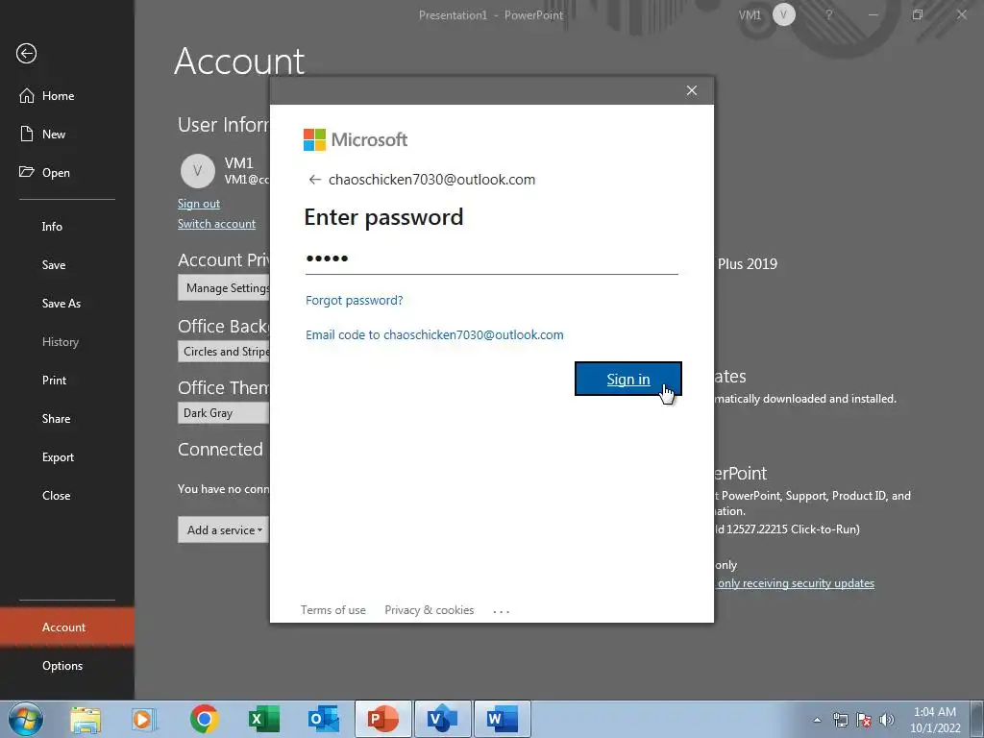Click the Microsoft logo in dialog

[x=356, y=139]
